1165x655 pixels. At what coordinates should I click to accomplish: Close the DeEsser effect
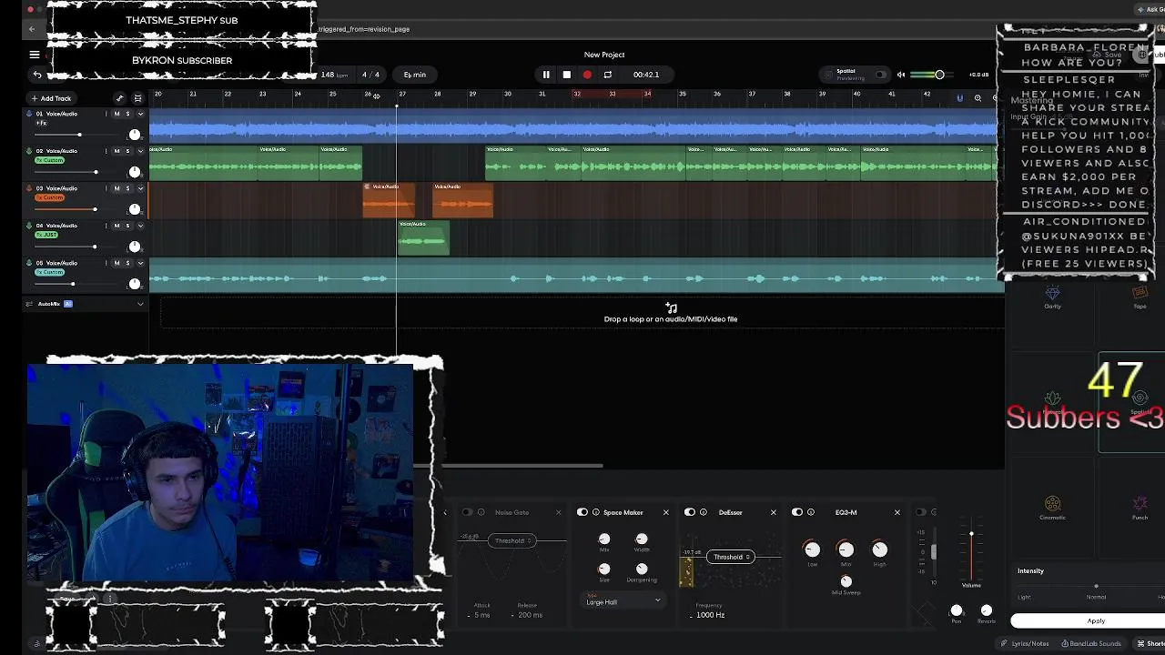coord(774,512)
